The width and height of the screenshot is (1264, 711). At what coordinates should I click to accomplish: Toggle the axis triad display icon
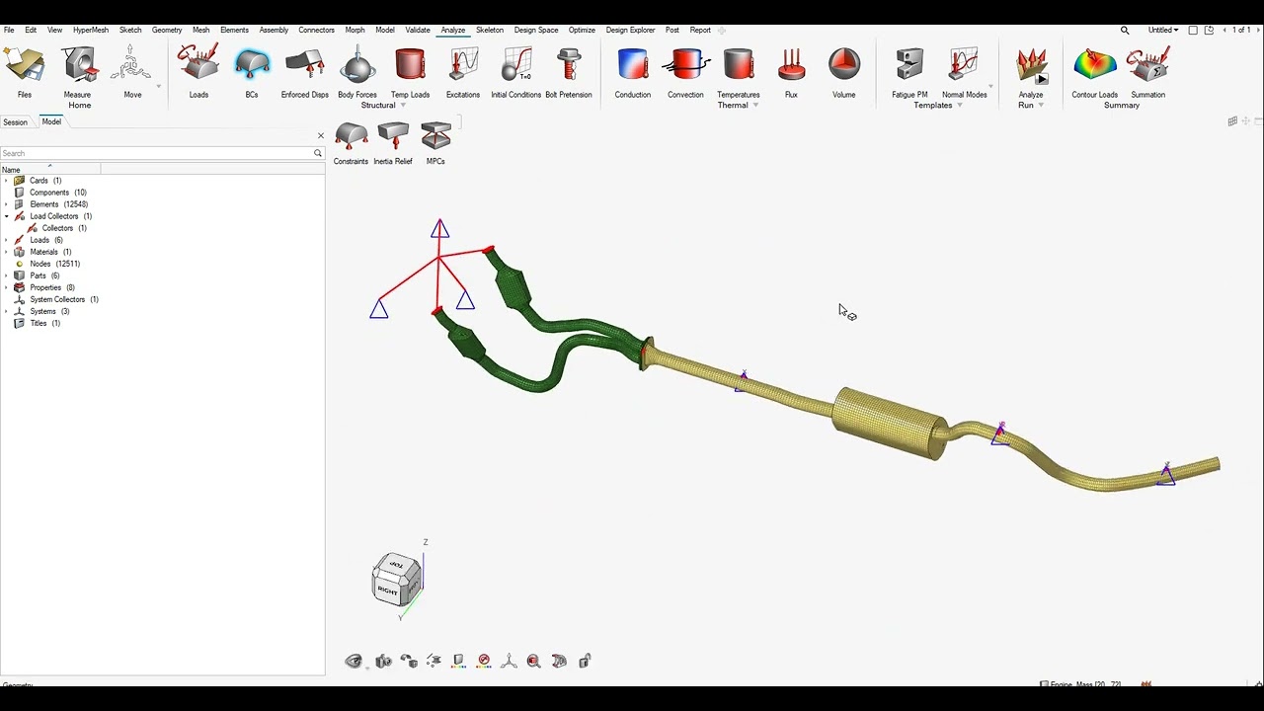(x=509, y=661)
